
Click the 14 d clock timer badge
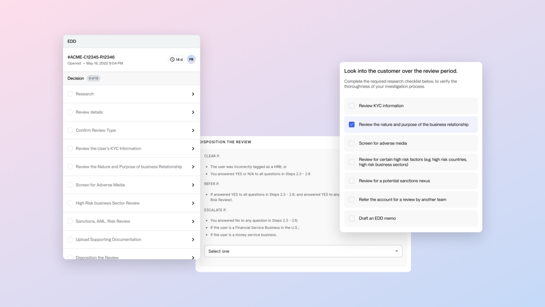tap(176, 60)
